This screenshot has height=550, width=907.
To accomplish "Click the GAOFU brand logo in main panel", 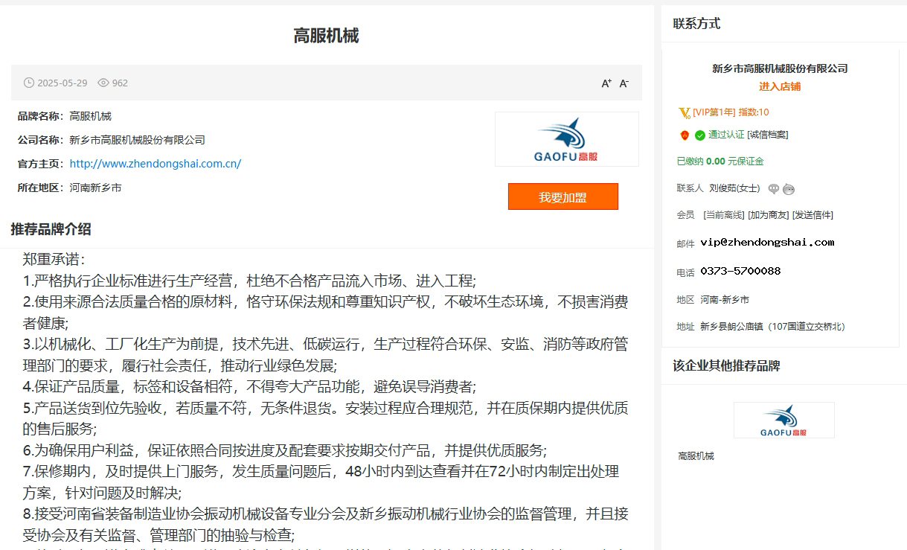I will click(x=566, y=139).
